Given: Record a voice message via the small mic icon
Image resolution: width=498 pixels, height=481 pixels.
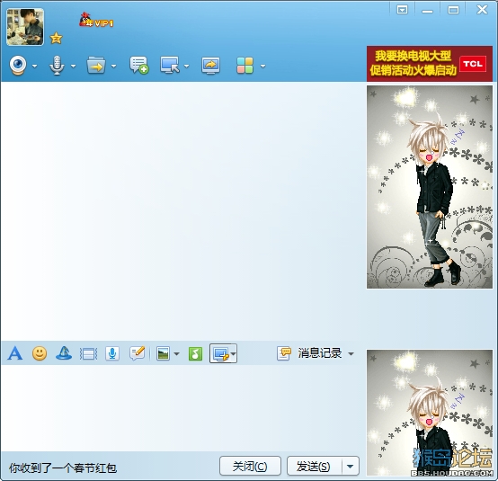Looking at the screenshot, I should pyautogui.click(x=112, y=353).
